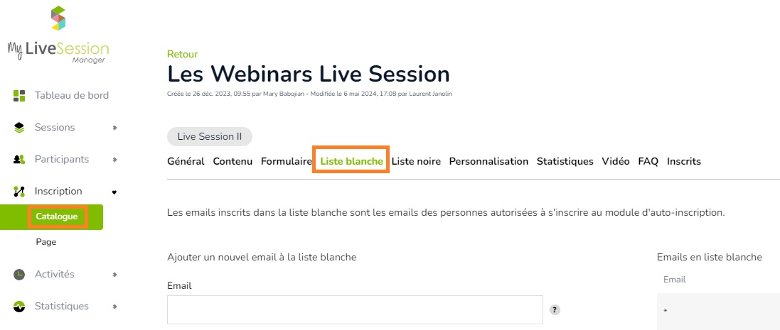780x330 pixels.
Task: Open the Page item under Inscription
Action: (x=46, y=242)
